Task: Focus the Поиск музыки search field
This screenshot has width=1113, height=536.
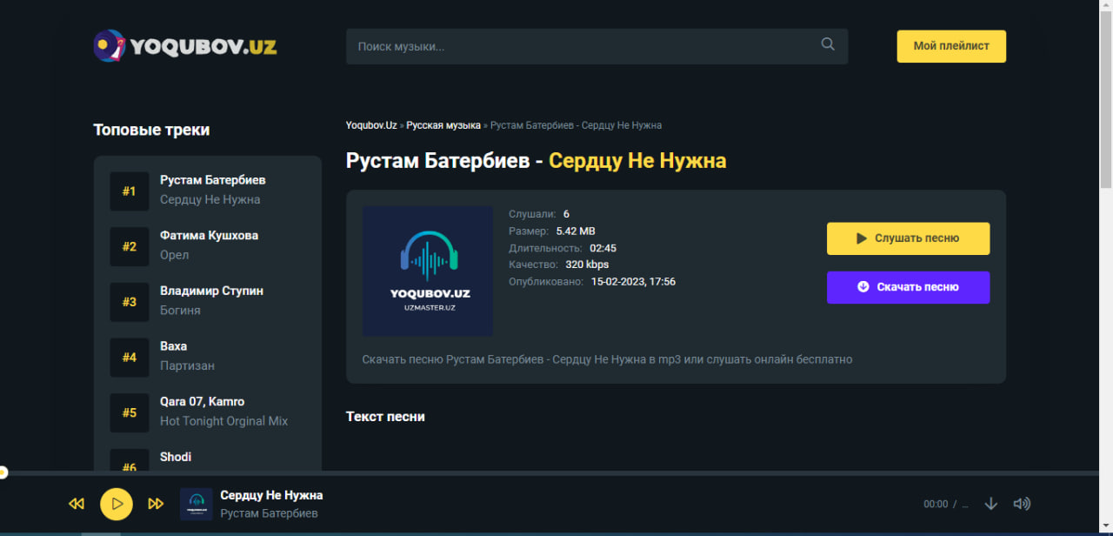Action: [596, 46]
